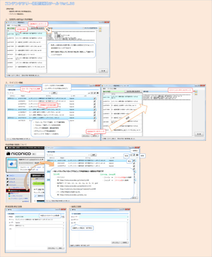
Task: Toggle the memo checkbox in the batch edit dialog
Action: [72, 223]
